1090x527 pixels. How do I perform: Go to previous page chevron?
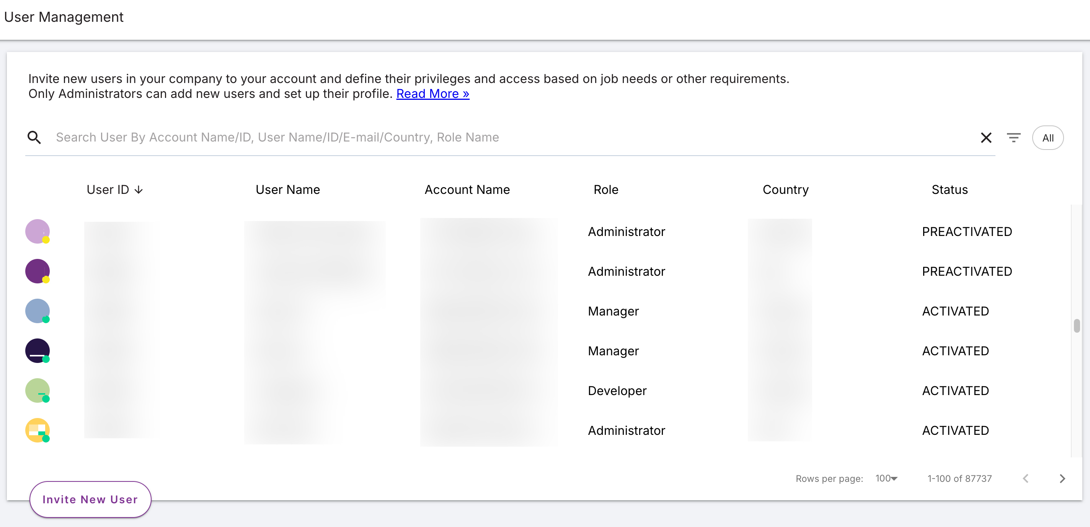(x=1026, y=478)
